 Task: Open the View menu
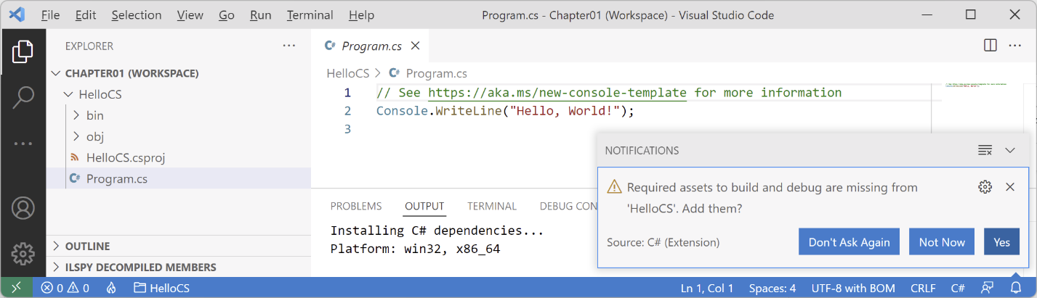[x=190, y=15]
